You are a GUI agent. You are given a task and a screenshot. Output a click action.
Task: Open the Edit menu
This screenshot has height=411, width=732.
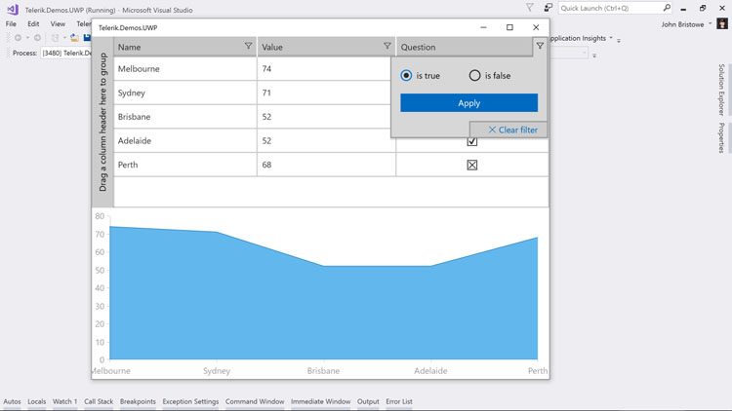33,23
